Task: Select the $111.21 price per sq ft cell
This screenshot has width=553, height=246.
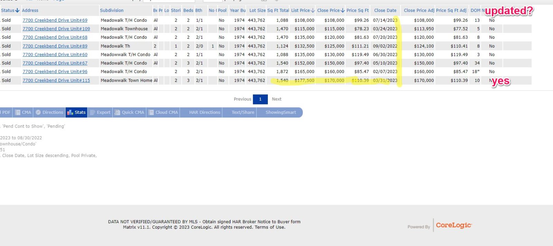Action: click(360, 46)
